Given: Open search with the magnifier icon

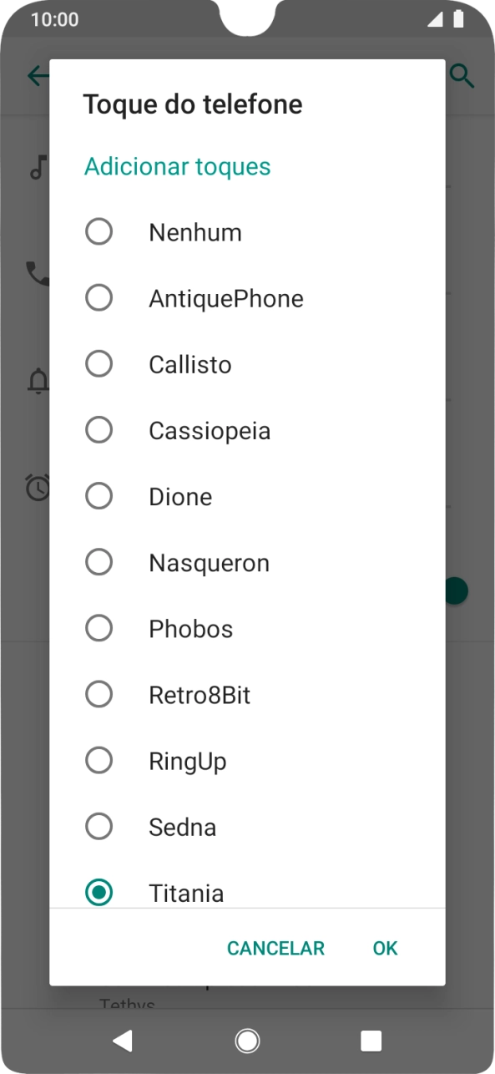Looking at the screenshot, I should pos(462,75).
